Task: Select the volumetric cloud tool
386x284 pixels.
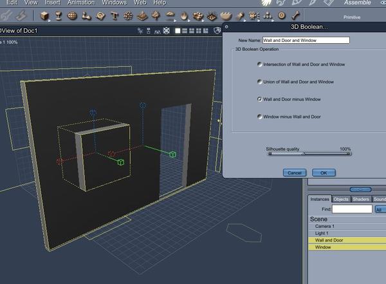Action: tap(170, 15)
